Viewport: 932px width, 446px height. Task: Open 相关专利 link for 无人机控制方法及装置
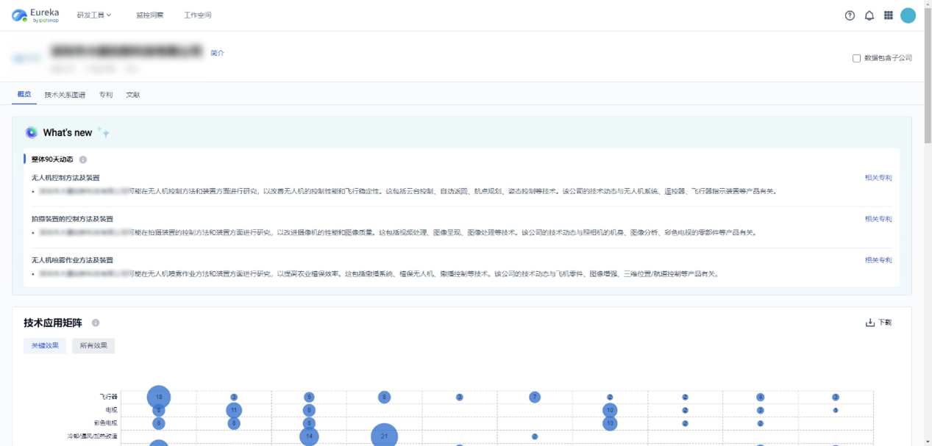[x=878, y=178]
